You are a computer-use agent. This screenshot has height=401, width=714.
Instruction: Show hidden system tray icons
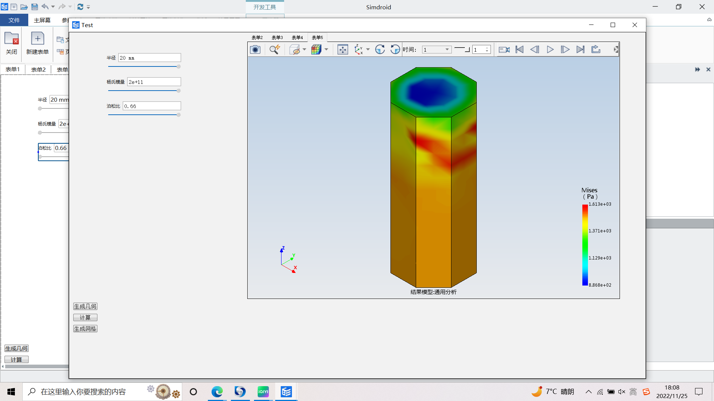[588, 392]
